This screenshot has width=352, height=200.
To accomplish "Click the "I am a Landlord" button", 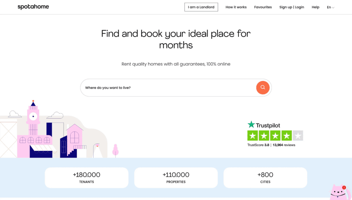I will (x=201, y=7).
